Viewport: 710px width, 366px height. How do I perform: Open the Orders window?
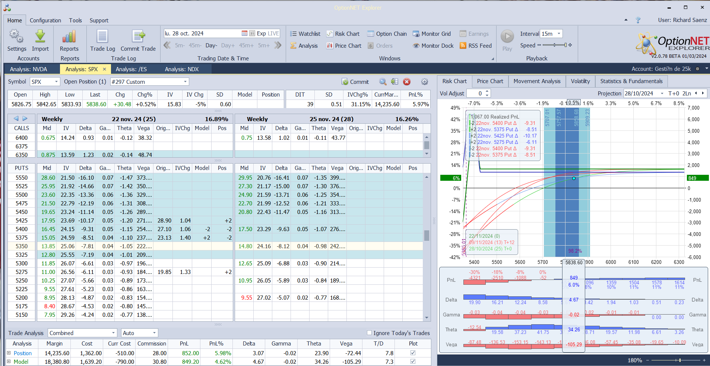[380, 46]
